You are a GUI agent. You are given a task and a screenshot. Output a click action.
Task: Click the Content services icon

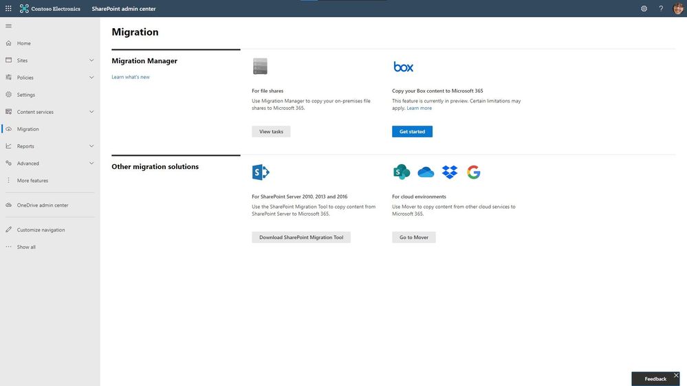click(x=8, y=111)
